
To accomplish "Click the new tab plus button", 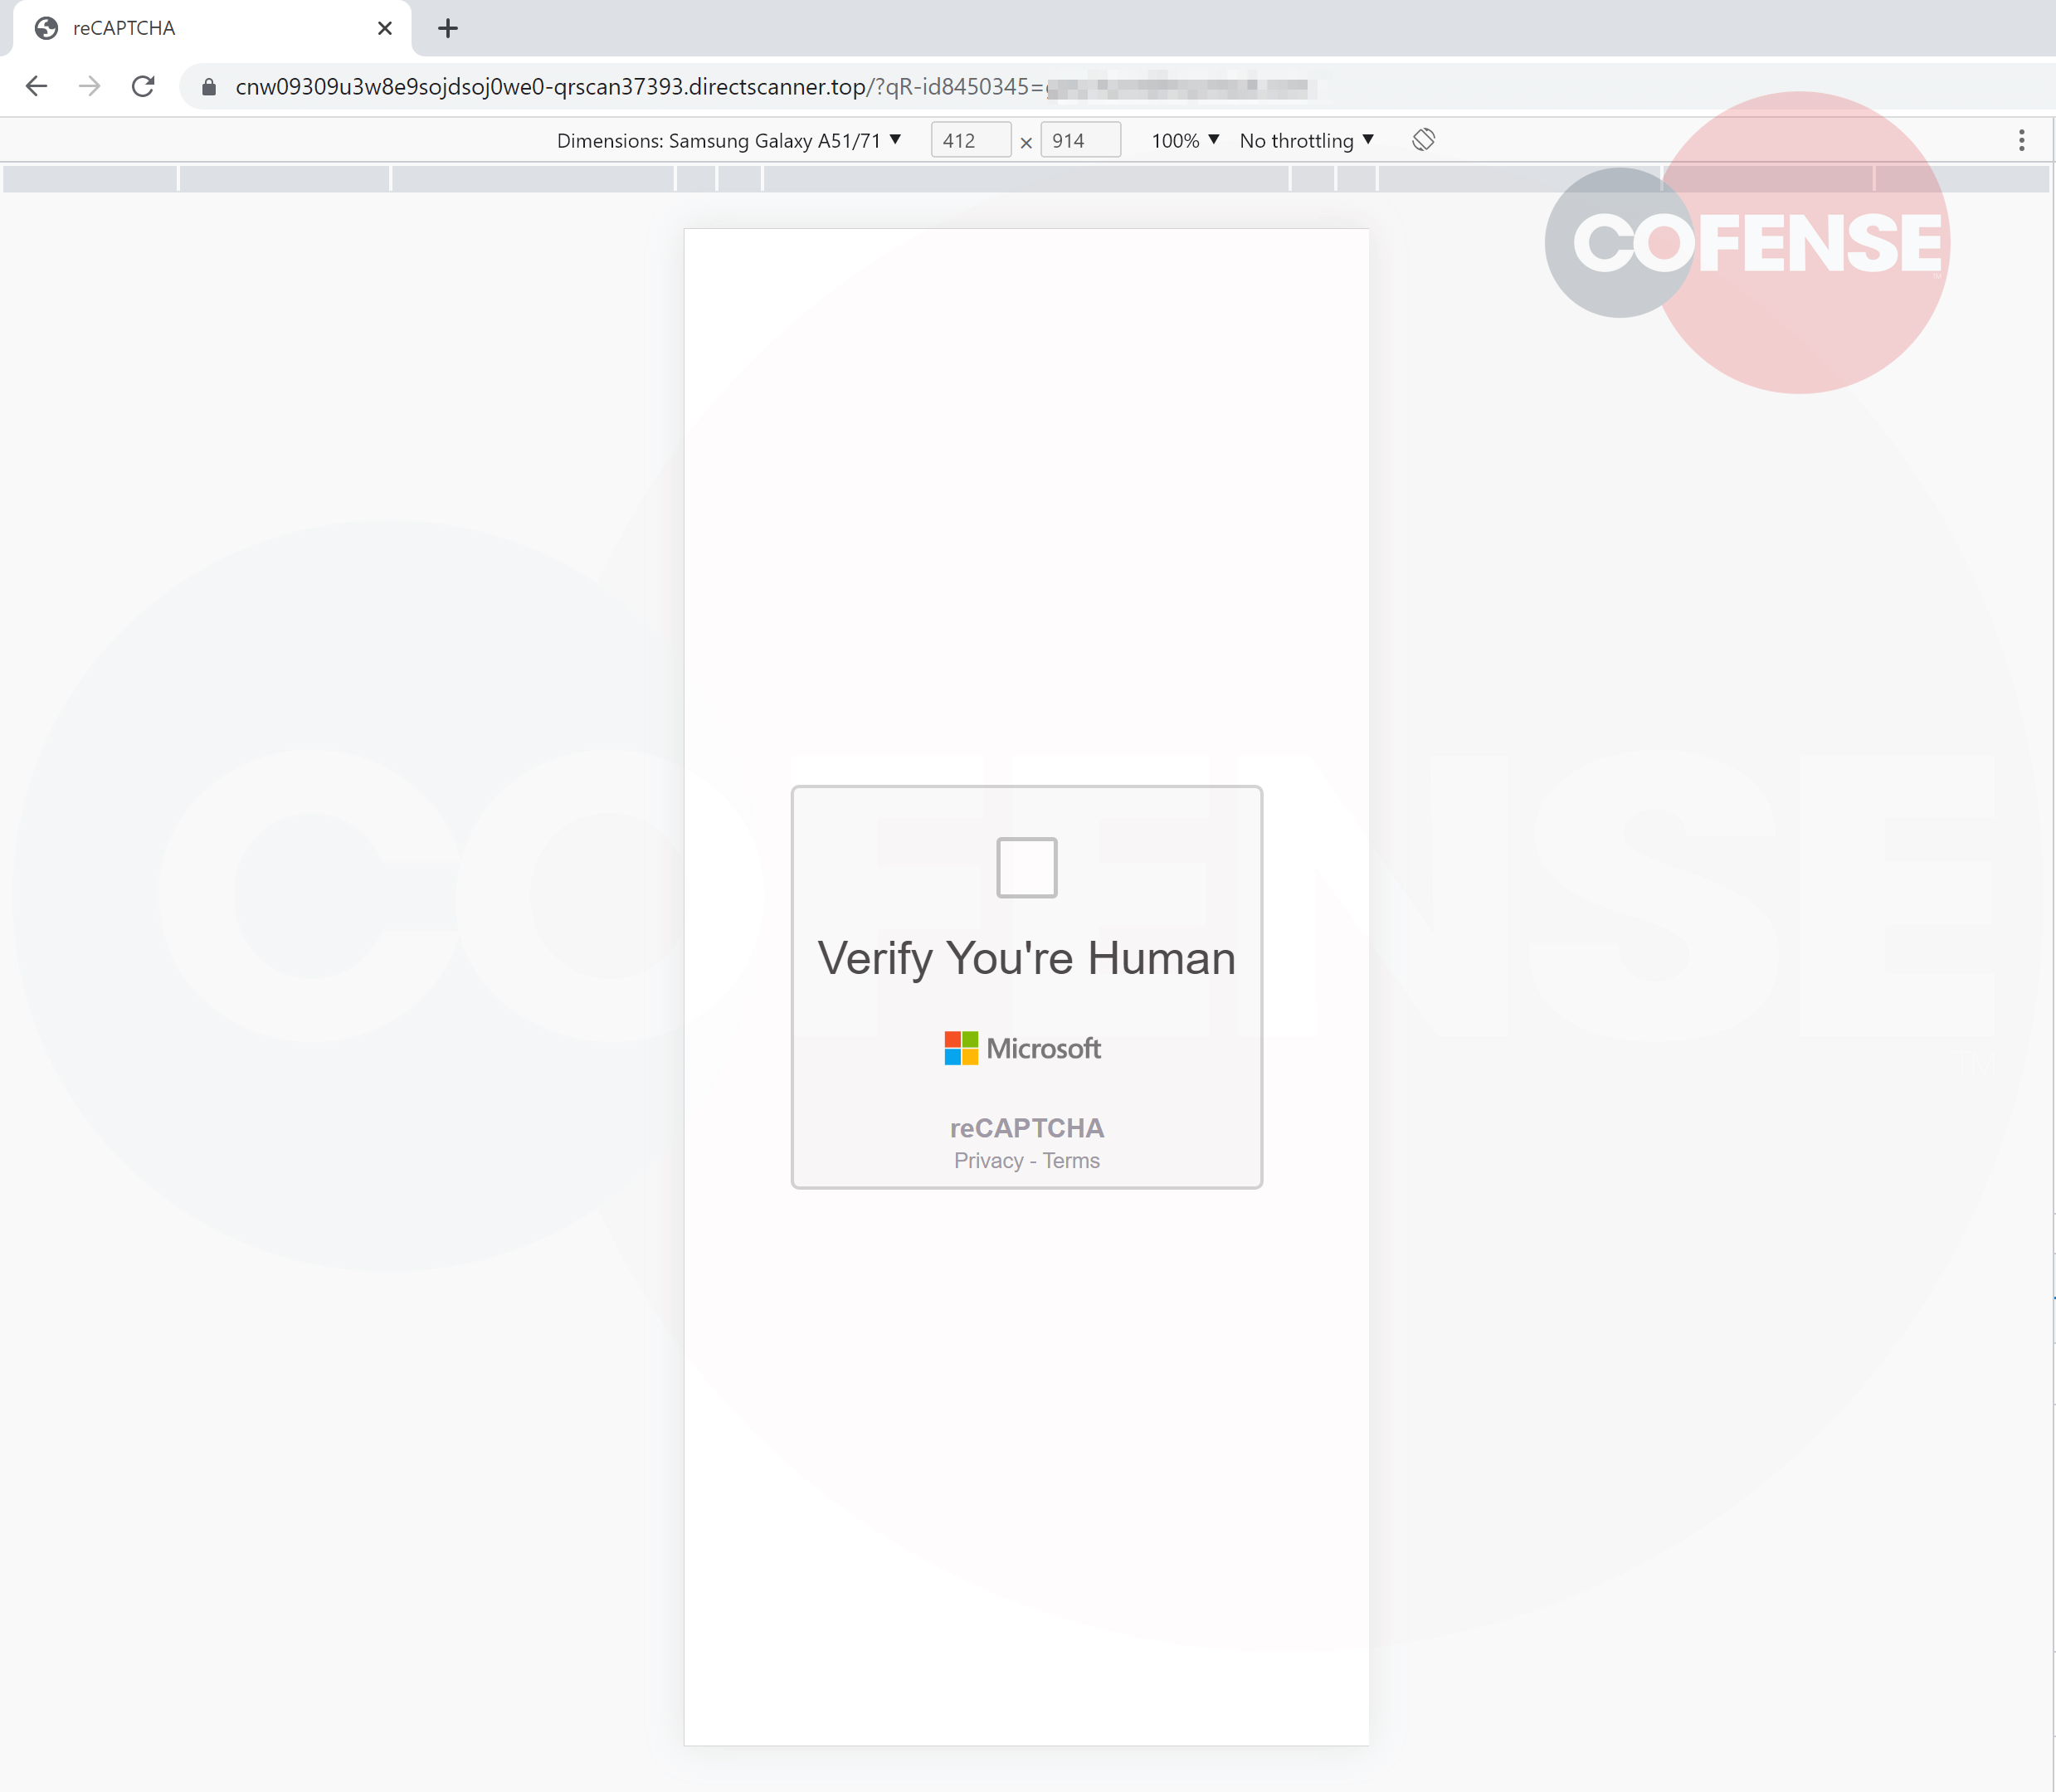I will (447, 28).
